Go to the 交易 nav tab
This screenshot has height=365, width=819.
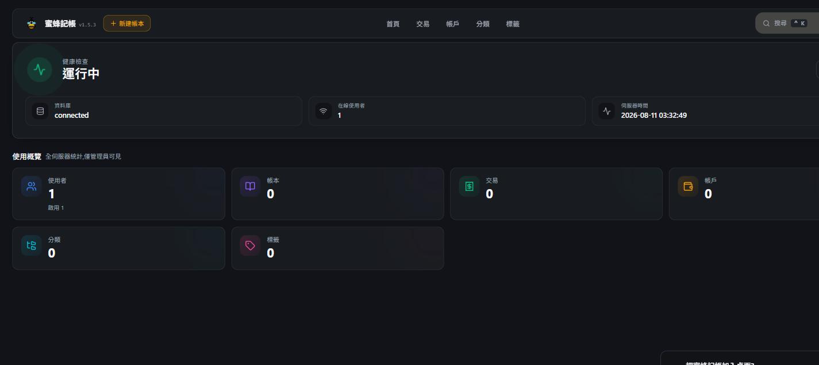[423, 24]
